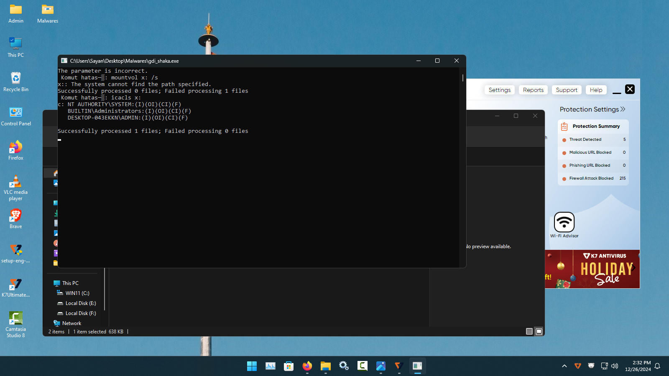Click the volume icon in system tray

pos(615,366)
